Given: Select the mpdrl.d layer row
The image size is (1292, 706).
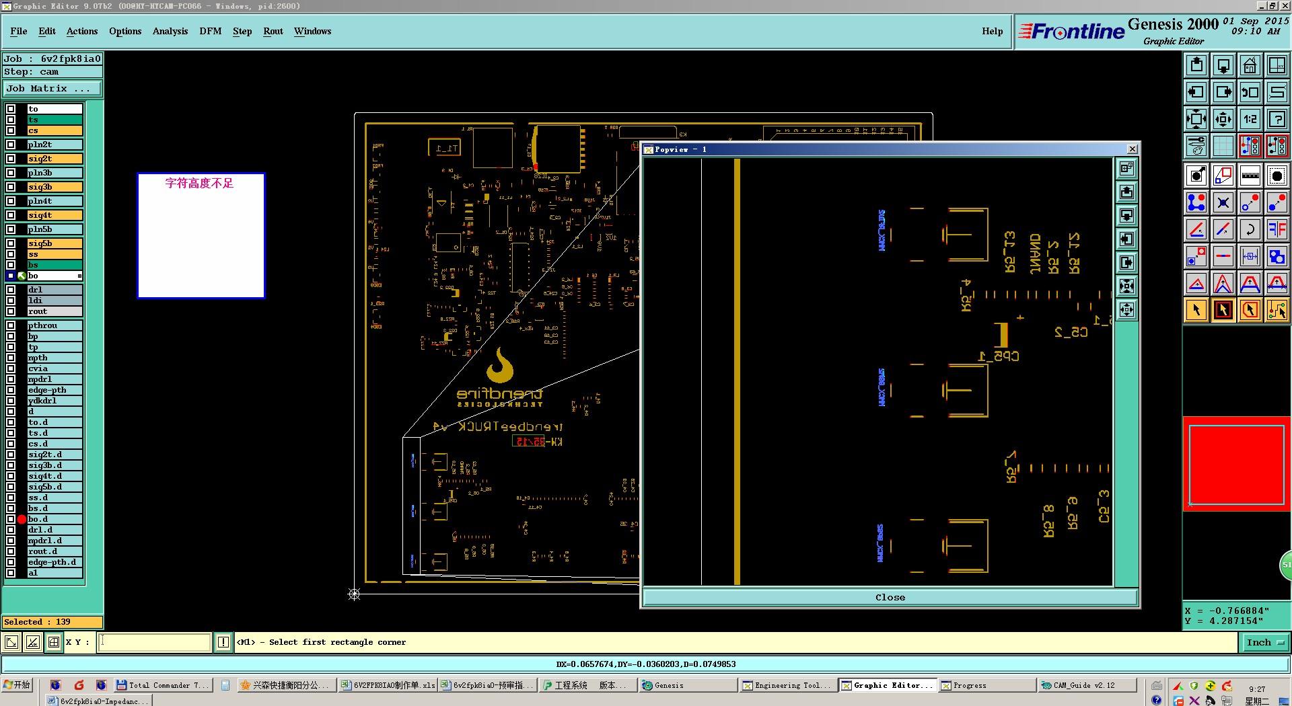Looking at the screenshot, I should 55,541.
